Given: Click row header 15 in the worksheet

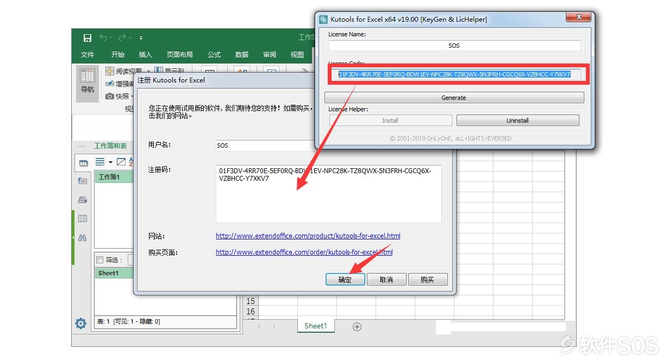Looking at the screenshot, I should pos(251,301).
